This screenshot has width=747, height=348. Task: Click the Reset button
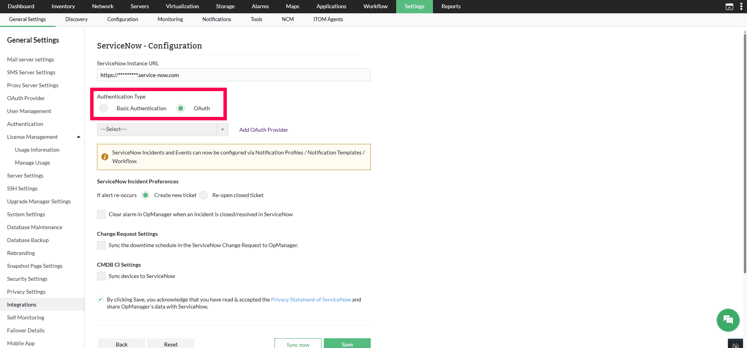[x=171, y=344]
